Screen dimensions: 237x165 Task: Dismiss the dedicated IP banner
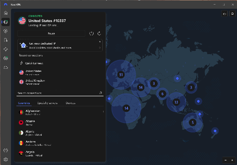(100, 42)
